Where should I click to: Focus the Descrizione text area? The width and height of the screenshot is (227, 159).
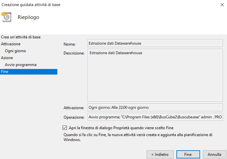point(155,75)
